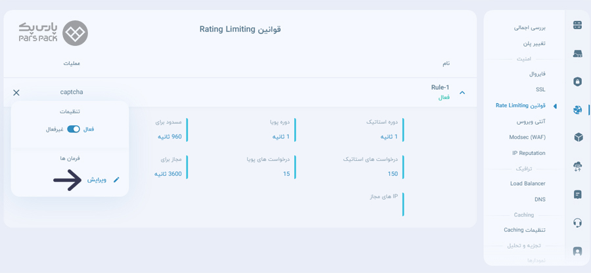Toggle the فعال / غیرفعال rule switch

(x=73, y=129)
